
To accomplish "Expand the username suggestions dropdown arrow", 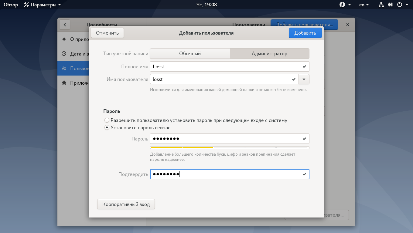I will pos(304,79).
